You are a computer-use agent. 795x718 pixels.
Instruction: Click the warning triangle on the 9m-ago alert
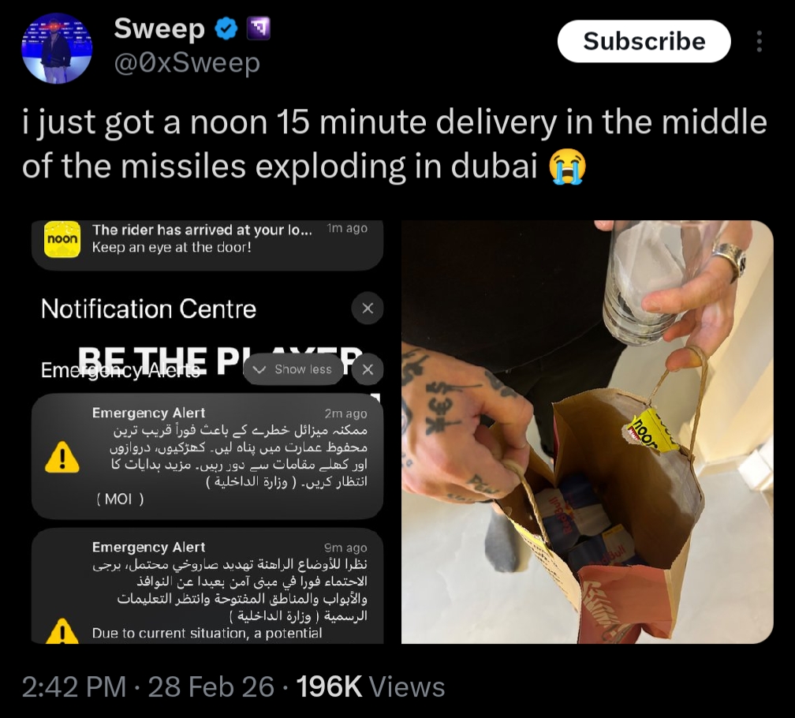click(62, 631)
